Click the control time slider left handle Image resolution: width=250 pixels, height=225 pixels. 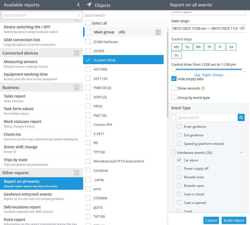(x=174, y=69)
